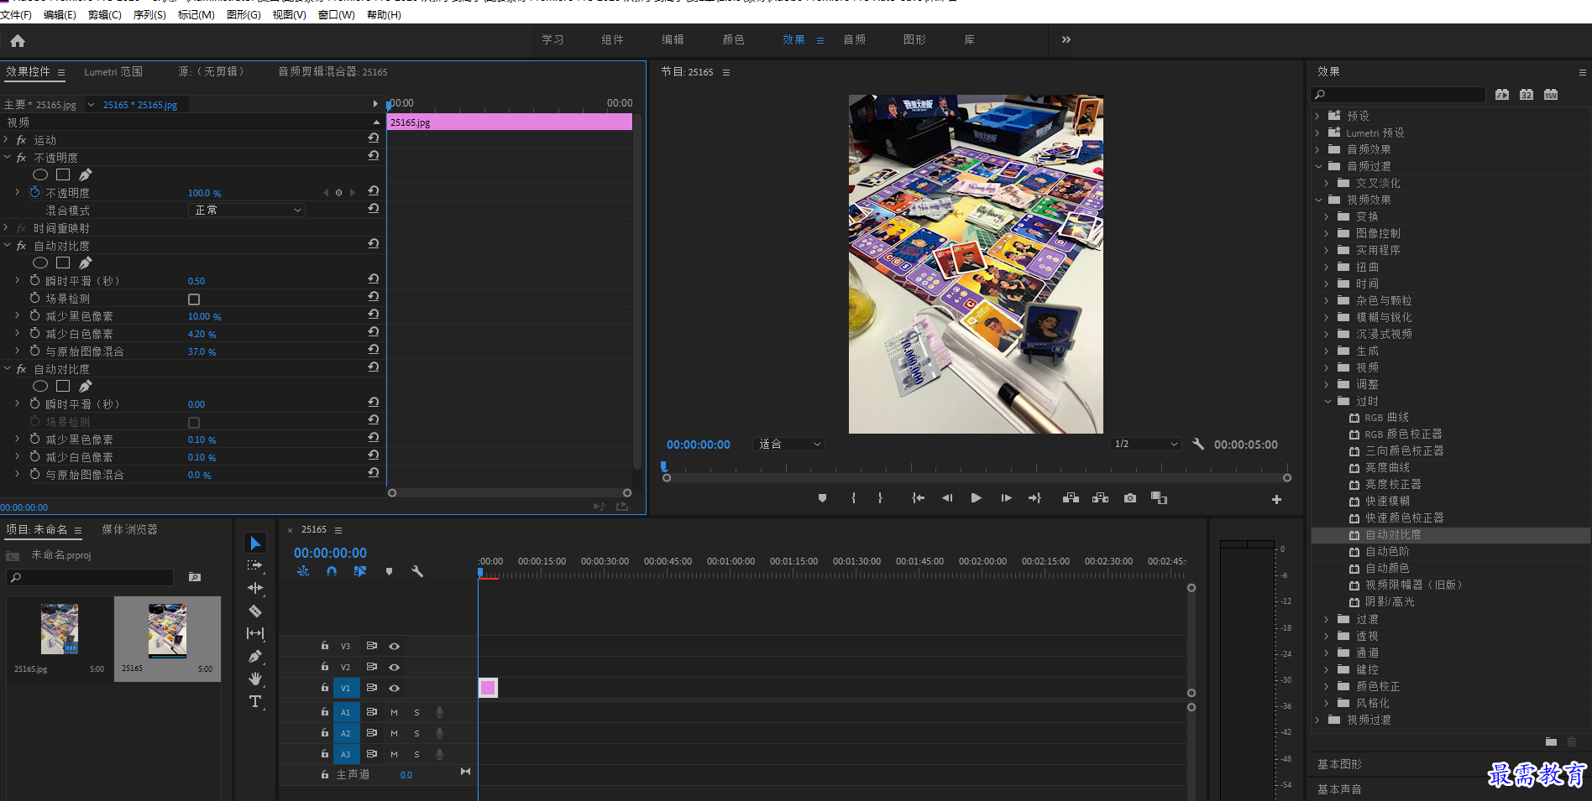Select the Selection arrow tool
Viewport: 1592px width, 801px height.
255,543
